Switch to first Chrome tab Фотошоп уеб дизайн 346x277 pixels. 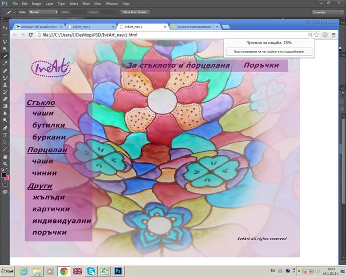click(x=39, y=27)
